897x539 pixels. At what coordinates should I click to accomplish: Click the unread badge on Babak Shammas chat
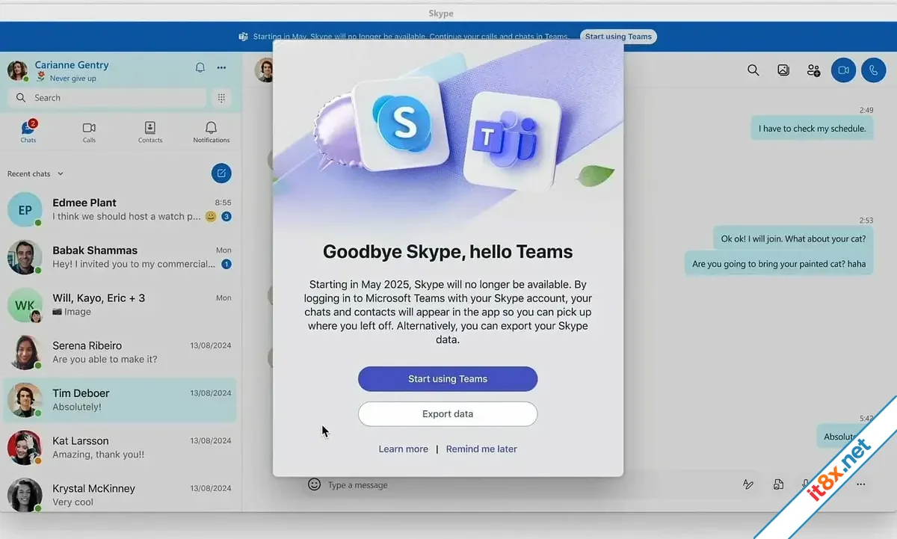(226, 265)
